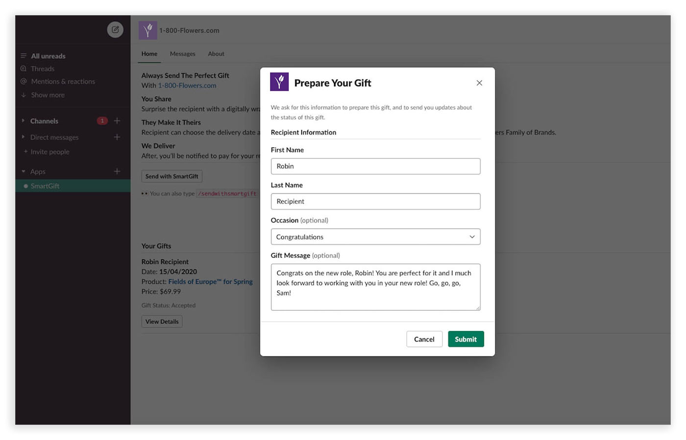
Task: Select SmartGift app in sidebar
Action: 73,186
